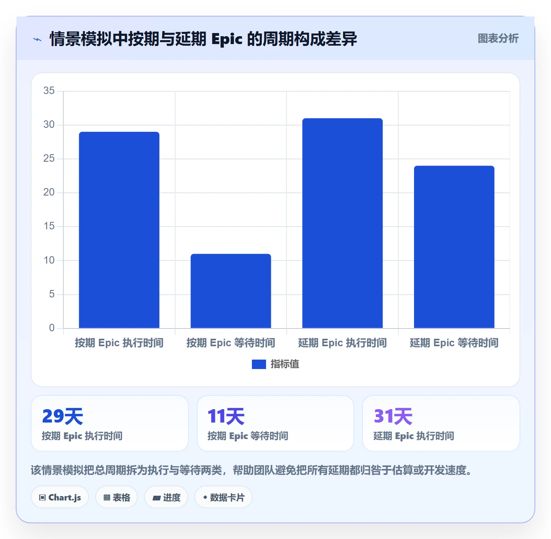The image size is (551, 539).
Task: Click the 延期 Epic 等待时间 axis label
Action: click(x=454, y=343)
